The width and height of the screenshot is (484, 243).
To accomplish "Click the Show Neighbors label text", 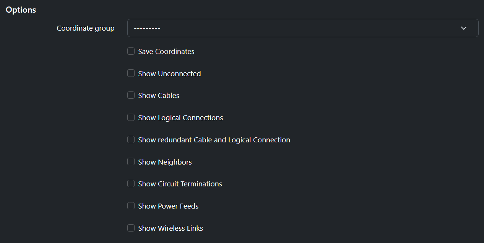I will coord(165,161).
